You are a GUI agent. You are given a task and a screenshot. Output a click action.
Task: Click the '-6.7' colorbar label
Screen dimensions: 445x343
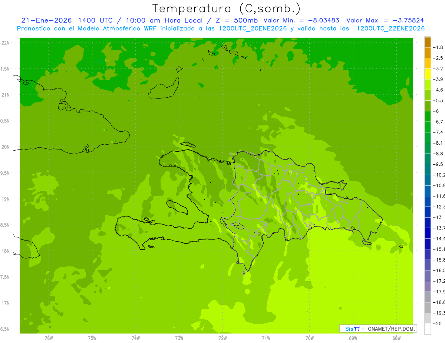tap(439, 122)
